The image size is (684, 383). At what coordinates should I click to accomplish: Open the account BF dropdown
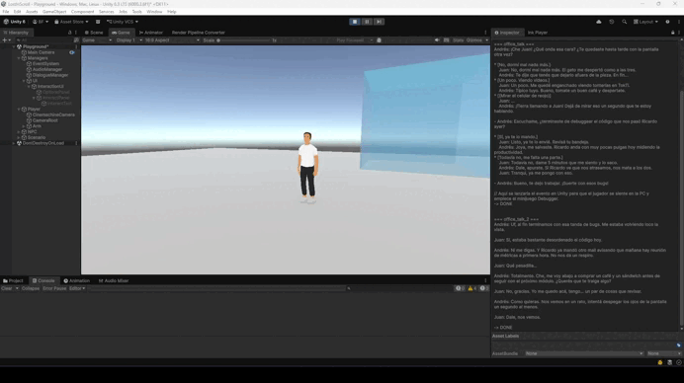pyautogui.click(x=41, y=22)
